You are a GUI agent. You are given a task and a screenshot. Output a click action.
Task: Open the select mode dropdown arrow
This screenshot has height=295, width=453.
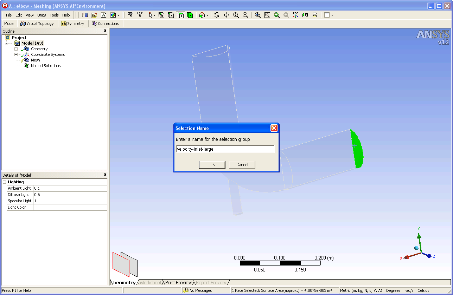[154, 15]
